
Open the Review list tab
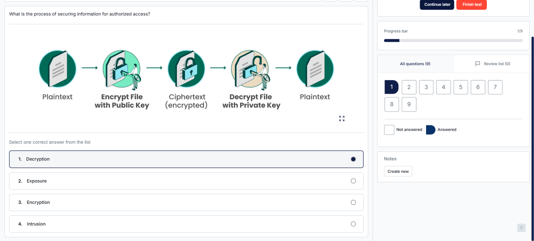(492, 64)
